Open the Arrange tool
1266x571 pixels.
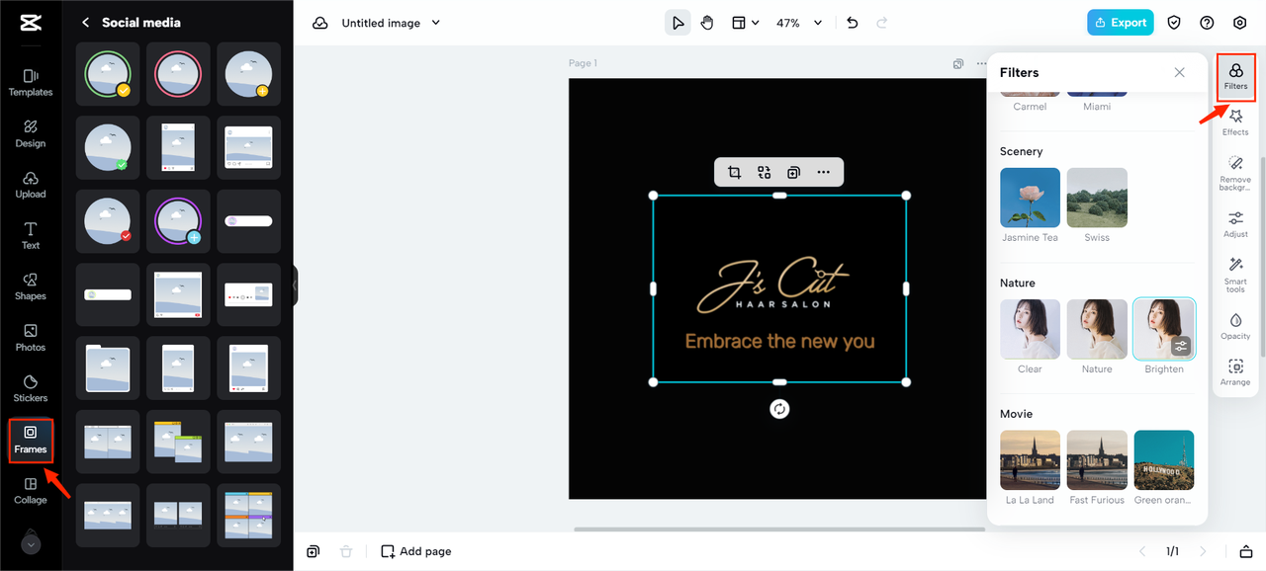1235,372
